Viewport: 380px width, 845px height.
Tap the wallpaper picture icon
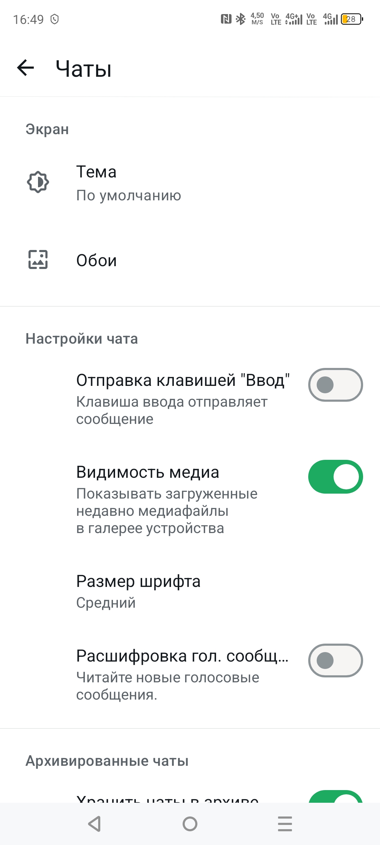(38, 260)
